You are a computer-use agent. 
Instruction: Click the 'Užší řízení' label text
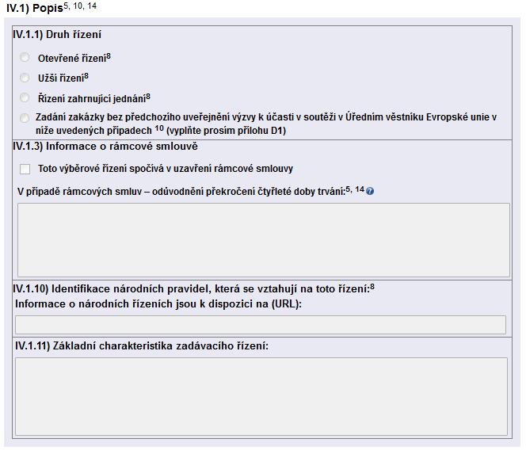click(x=63, y=78)
